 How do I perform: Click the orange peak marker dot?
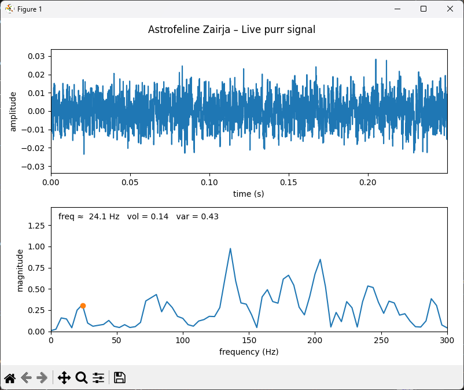[x=83, y=306]
